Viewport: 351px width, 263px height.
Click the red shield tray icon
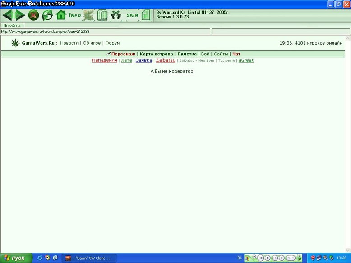tap(313, 258)
